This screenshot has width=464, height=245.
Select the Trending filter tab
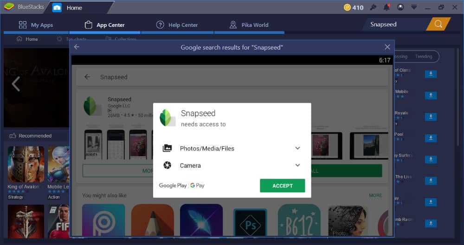point(424,57)
